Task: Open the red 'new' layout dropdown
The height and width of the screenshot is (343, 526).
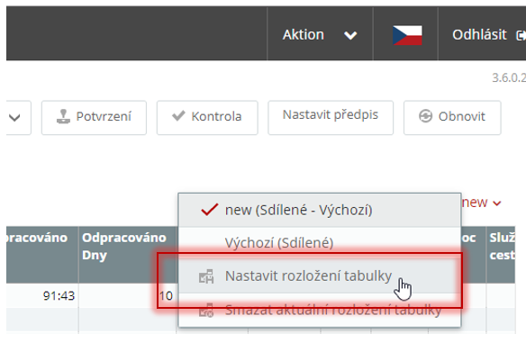Action: (481, 203)
